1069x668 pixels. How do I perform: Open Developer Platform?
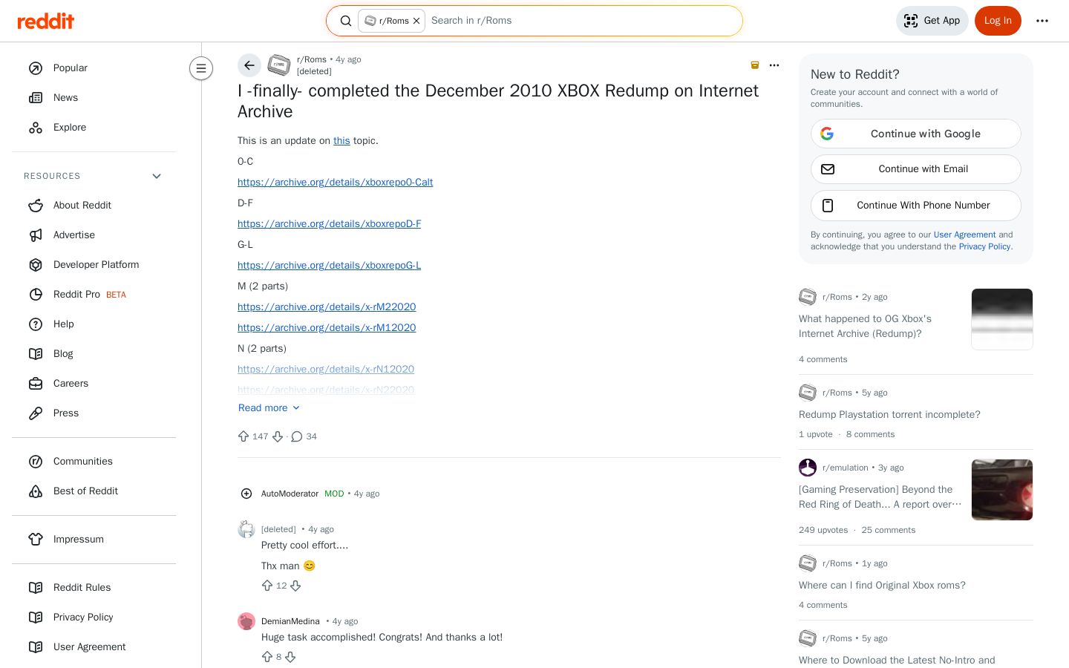[x=94, y=265]
